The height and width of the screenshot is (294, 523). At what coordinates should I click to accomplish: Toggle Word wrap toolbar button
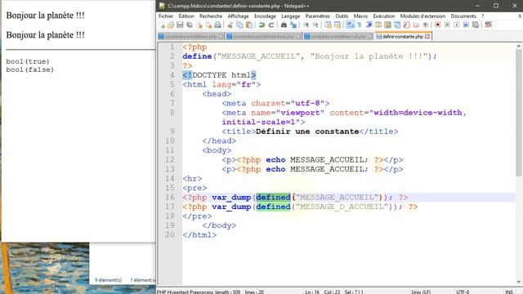pyautogui.click(x=350, y=25)
